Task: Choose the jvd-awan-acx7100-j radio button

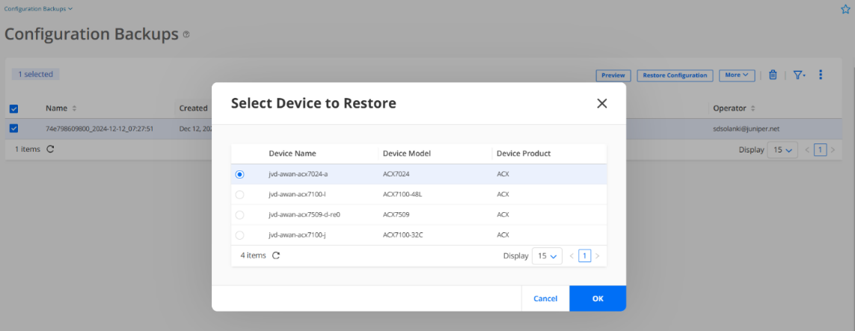Action: point(239,235)
